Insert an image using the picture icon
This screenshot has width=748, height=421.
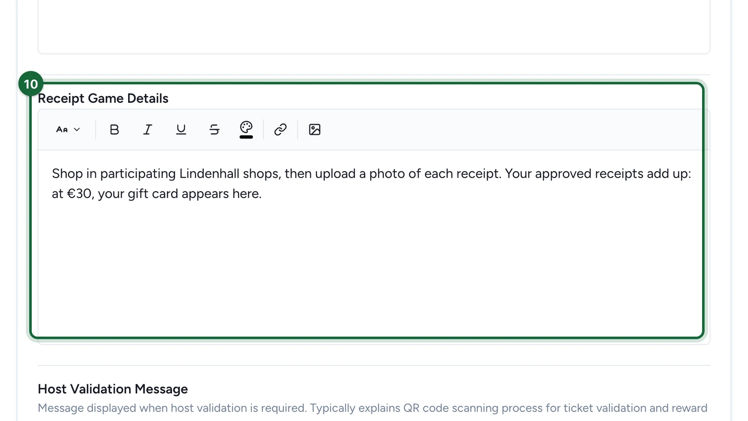click(315, 130)
